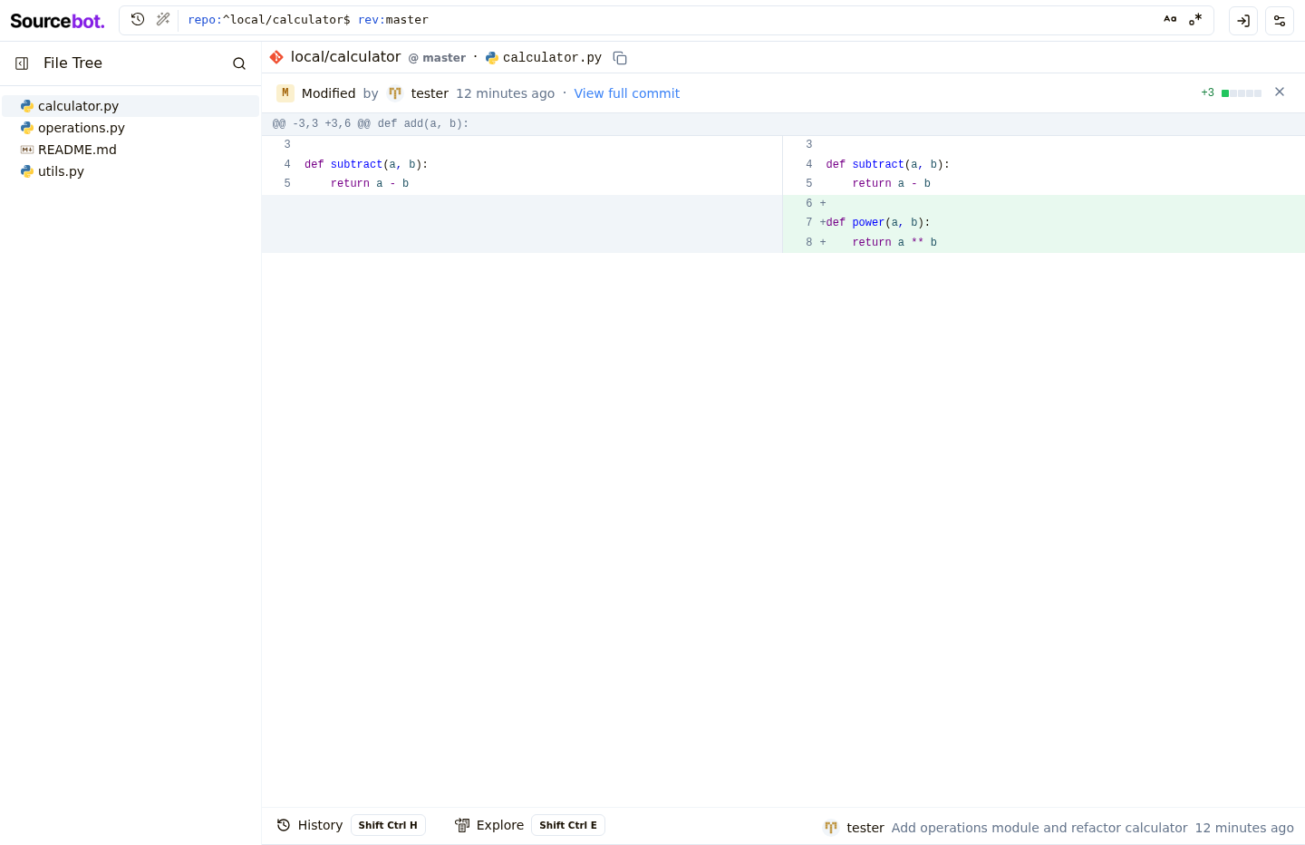Click the git repository icon
This screenshot has width=1305, height=845.
click(x=276, y=57)
